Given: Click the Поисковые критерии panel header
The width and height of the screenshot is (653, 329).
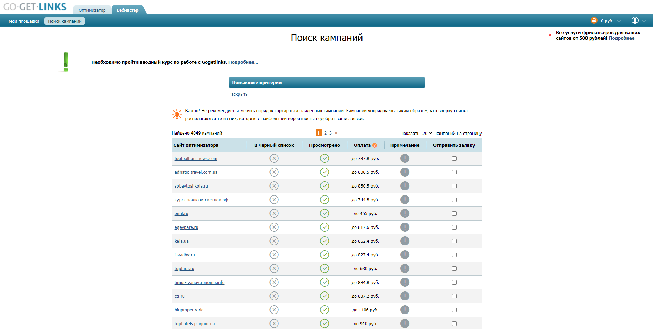Looking at the screenshot, I should click(x=327, y=83).
